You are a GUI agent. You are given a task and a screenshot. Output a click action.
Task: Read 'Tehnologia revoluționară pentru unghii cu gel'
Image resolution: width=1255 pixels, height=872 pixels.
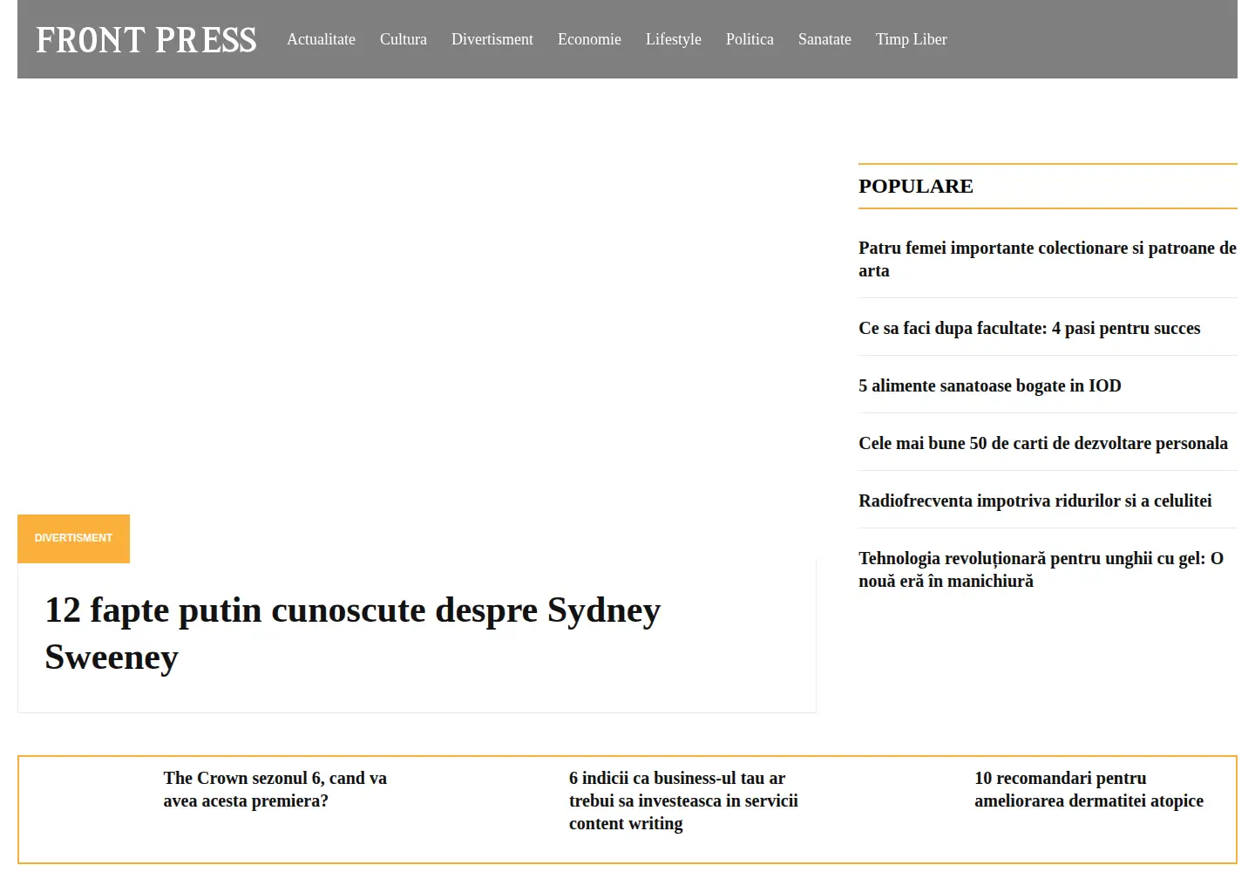coord(1041,569)
